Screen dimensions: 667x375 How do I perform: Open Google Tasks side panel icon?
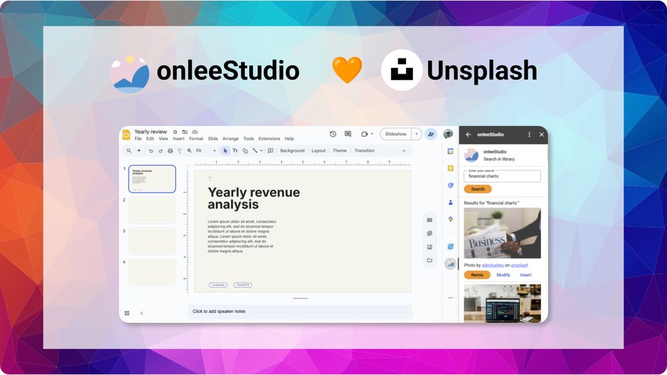coord(450,186)
